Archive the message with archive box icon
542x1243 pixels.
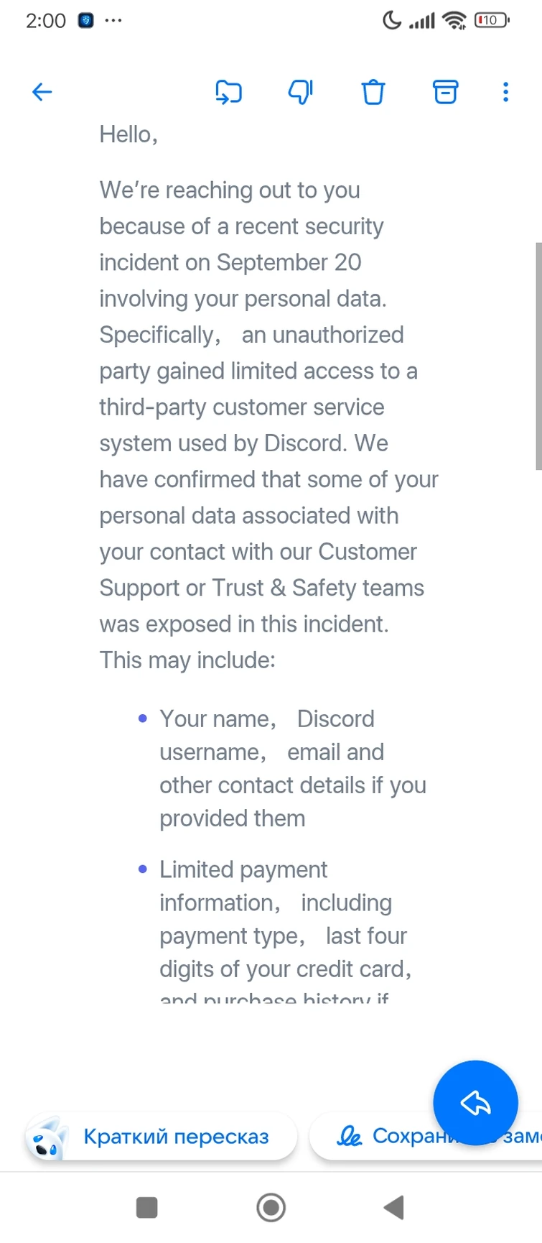445,92
